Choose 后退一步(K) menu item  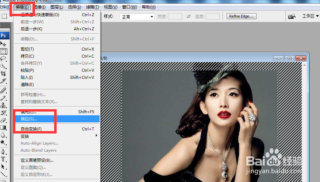[x=57, y=29]
